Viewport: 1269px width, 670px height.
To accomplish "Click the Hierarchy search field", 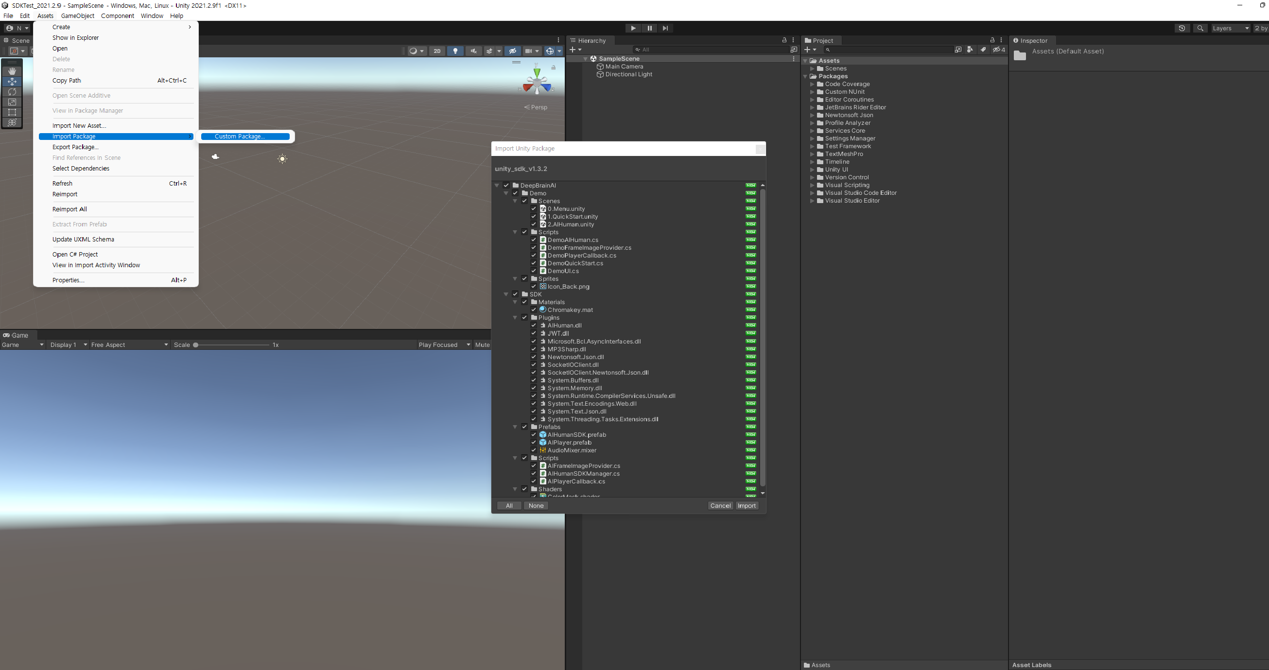I will 711,50.
